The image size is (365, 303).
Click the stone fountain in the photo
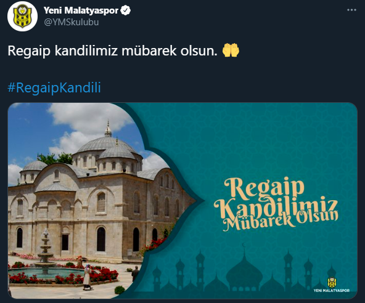(46, 252)
